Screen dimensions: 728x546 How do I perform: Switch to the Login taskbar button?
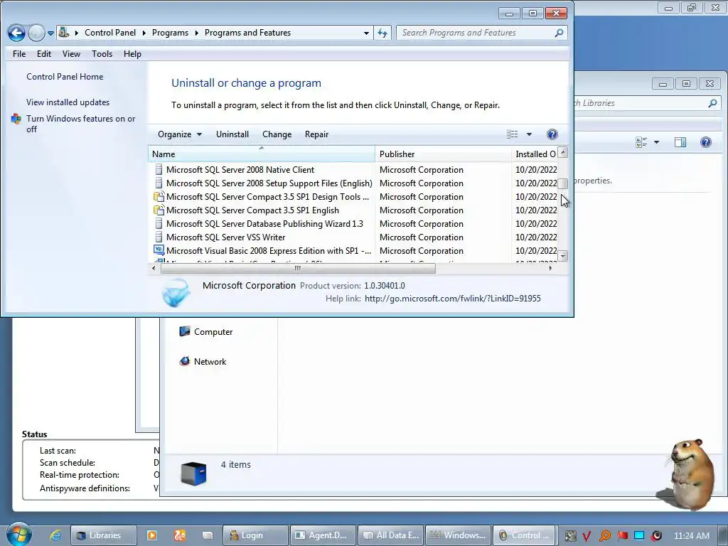click(x=255, y=535)
